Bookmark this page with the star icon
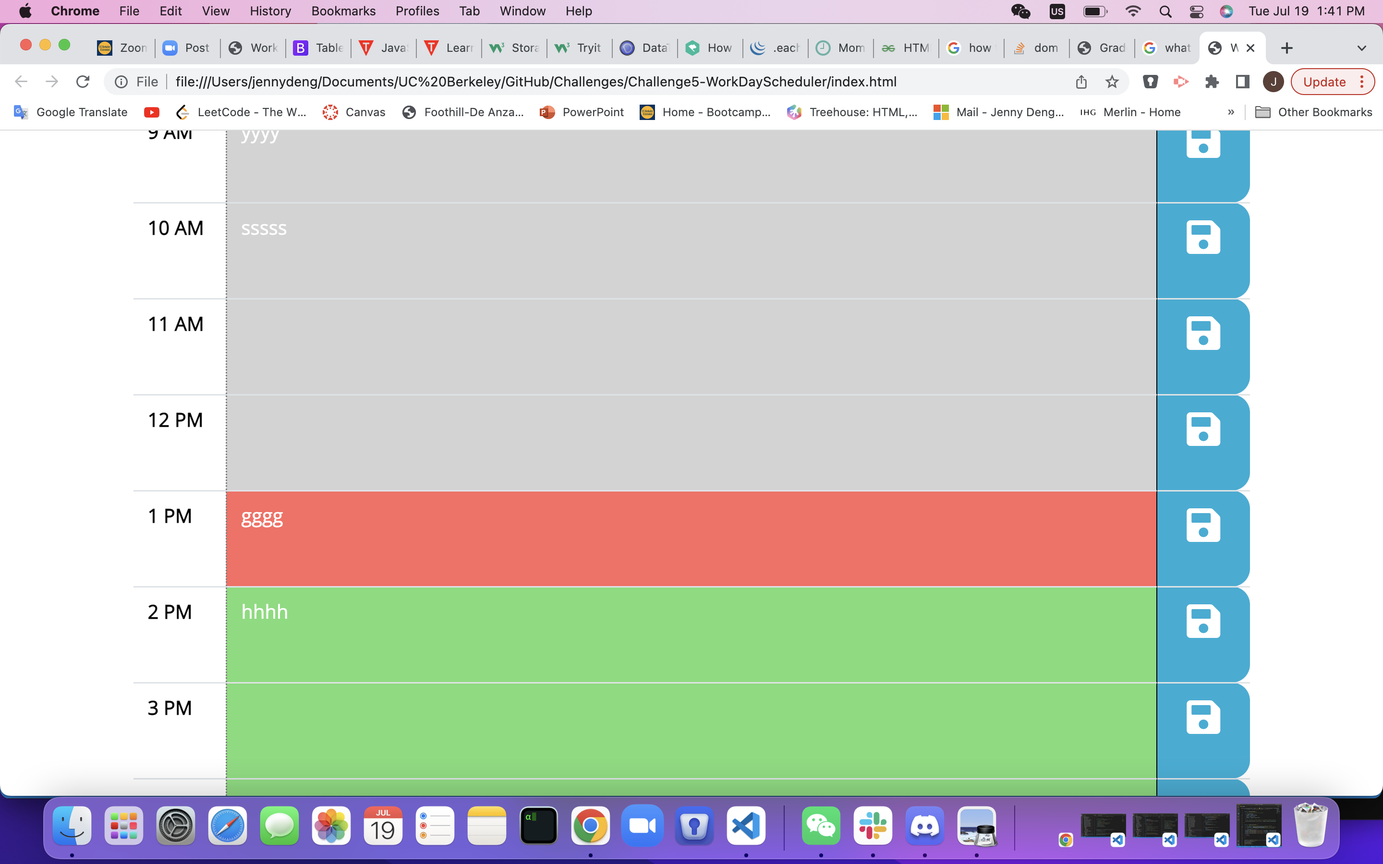 [1112, 82]
